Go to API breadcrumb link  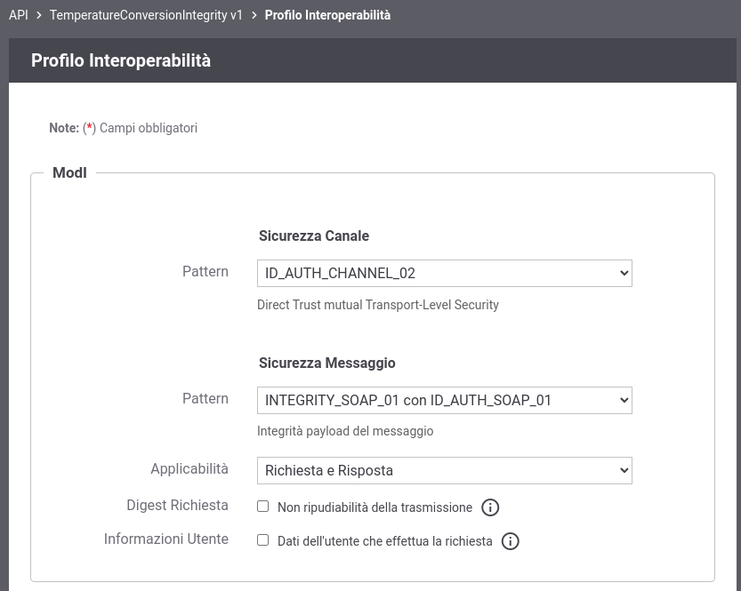coord(19,15)
